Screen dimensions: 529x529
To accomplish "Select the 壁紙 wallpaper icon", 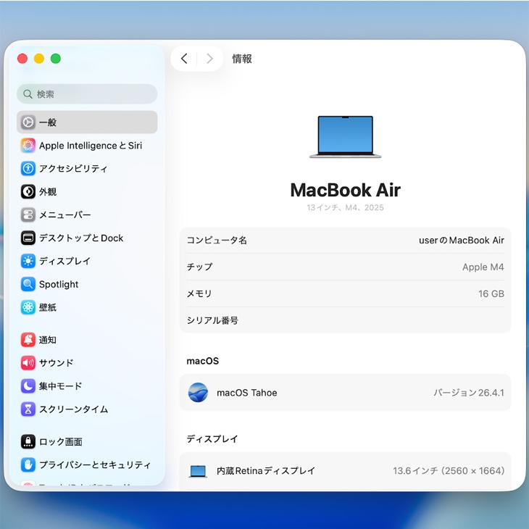I will click(28, 307).
